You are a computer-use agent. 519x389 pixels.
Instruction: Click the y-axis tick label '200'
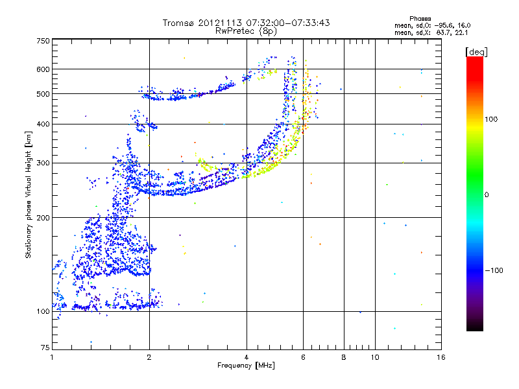tap(43, 218)
